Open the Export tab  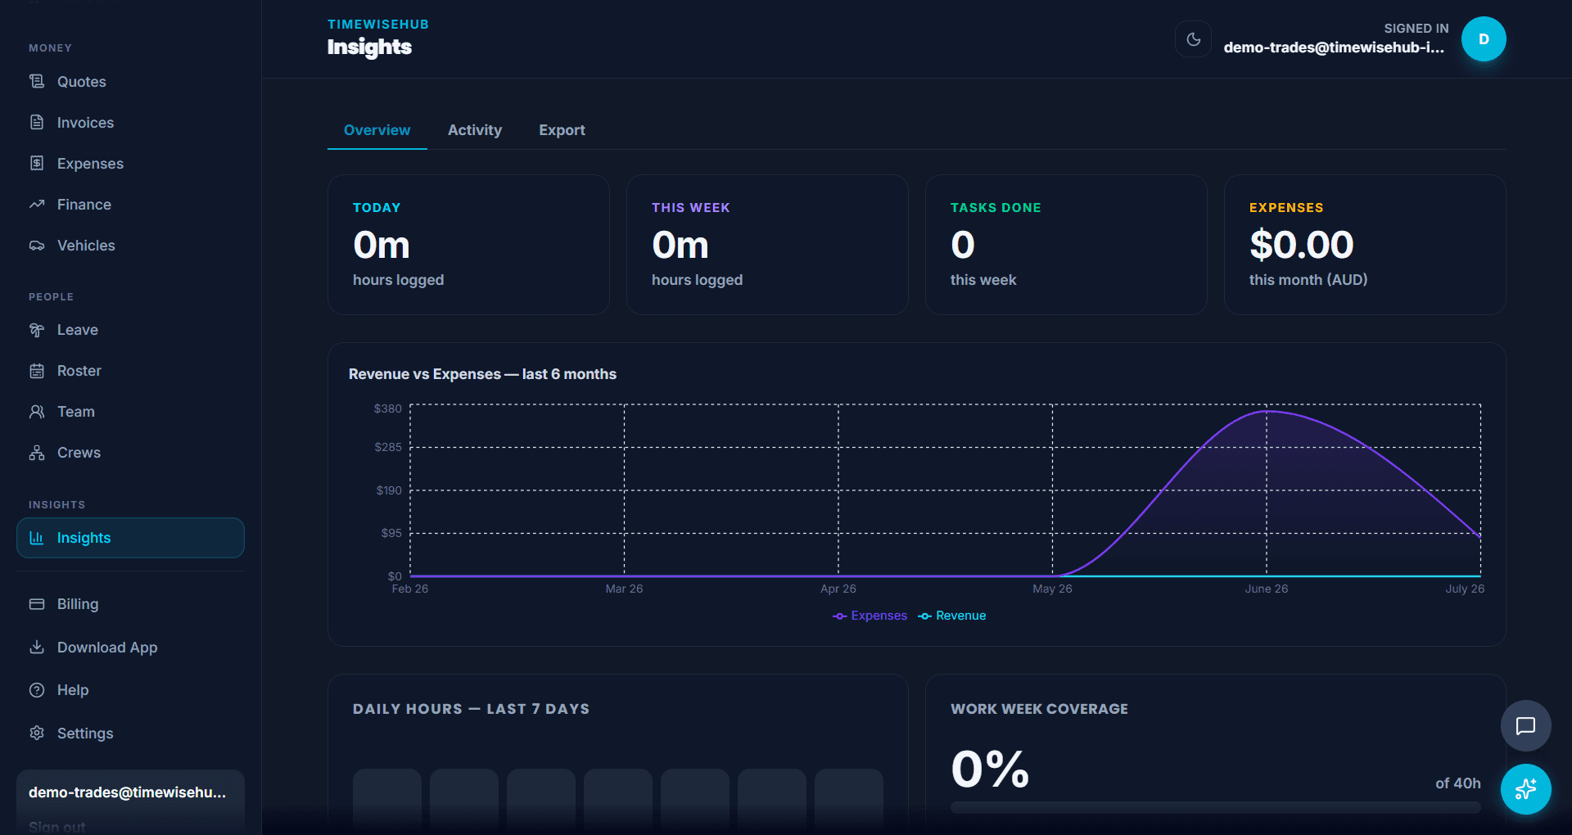(562, 130)
